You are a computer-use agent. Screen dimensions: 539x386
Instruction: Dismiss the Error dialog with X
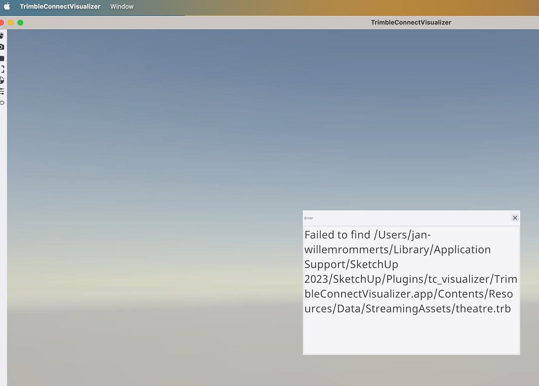(x=515, y=218)
